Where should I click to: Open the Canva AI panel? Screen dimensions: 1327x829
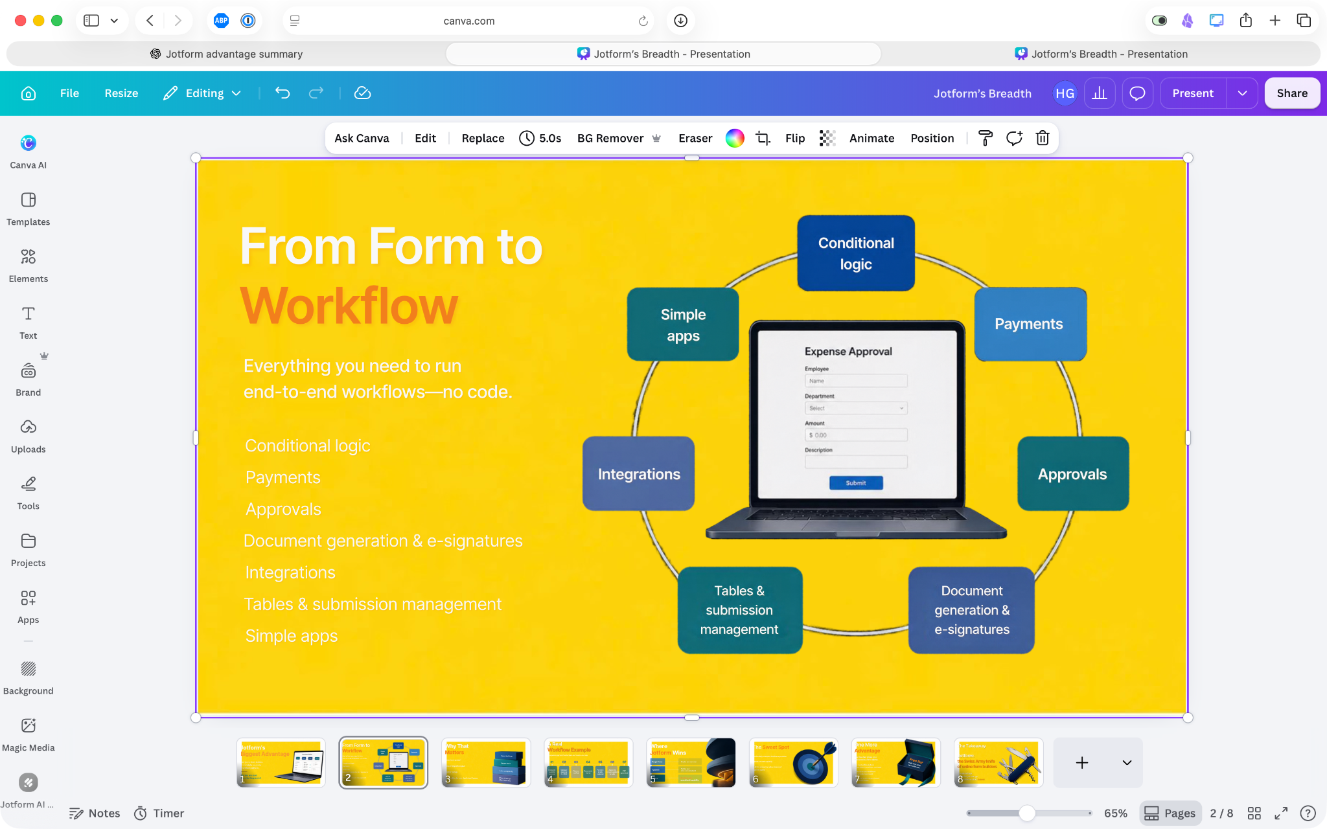tap(28, 152)
